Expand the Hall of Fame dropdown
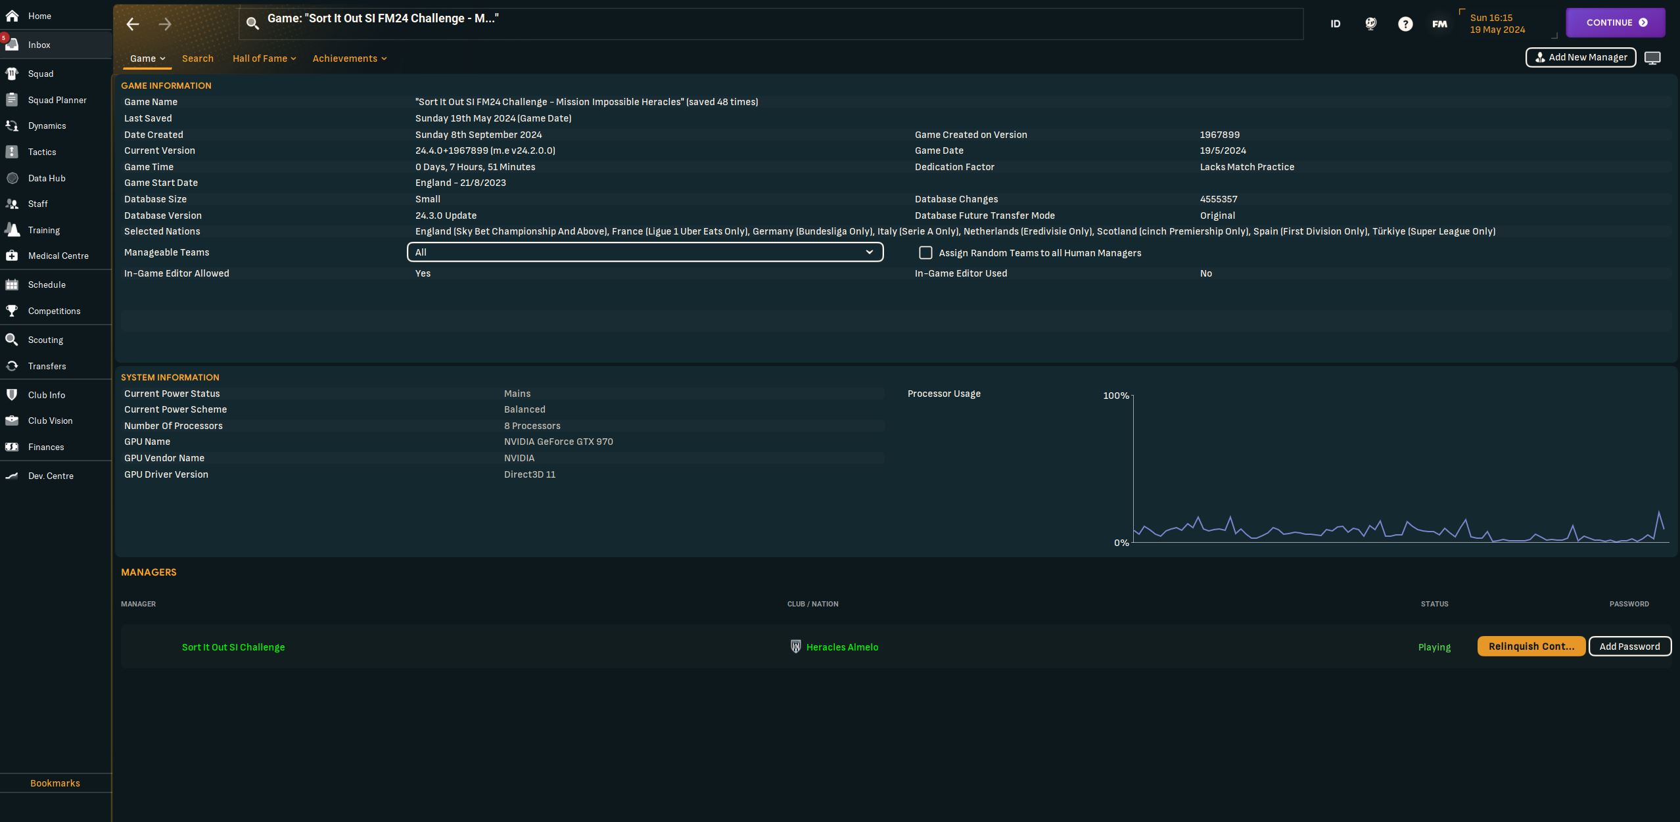 pos(264,58)
